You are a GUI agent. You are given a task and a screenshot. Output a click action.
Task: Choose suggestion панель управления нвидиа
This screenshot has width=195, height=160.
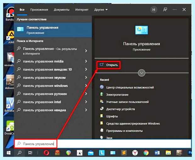[44, 110]
